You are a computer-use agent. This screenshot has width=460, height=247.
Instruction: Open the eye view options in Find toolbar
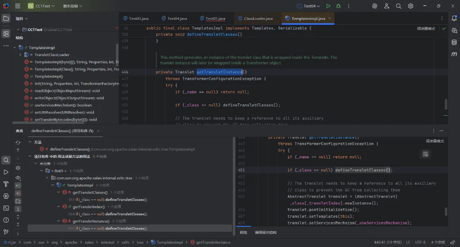coord(18,178)
